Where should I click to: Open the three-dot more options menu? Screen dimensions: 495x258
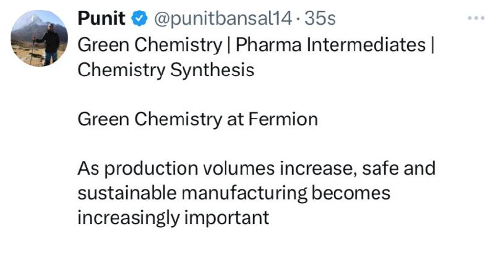click(476, 19)
